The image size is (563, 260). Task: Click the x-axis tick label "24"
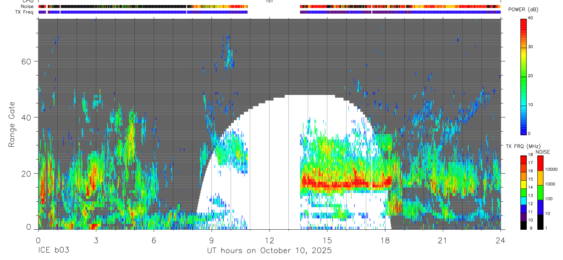click(500, 240)
